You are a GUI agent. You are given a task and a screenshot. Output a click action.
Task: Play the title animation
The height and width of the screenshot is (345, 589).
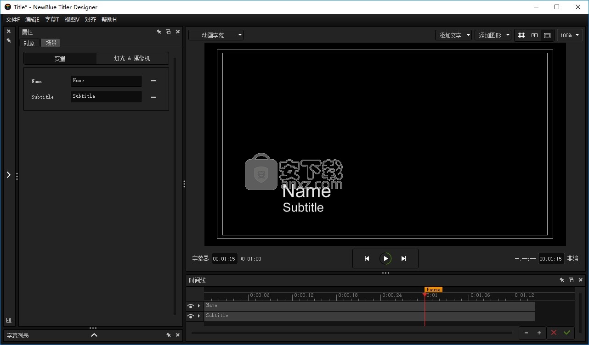(x=385, y=259)
